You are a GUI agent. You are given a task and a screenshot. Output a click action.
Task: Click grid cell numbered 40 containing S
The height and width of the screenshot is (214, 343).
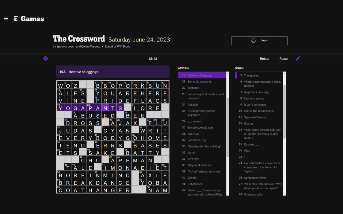[90, 152]
